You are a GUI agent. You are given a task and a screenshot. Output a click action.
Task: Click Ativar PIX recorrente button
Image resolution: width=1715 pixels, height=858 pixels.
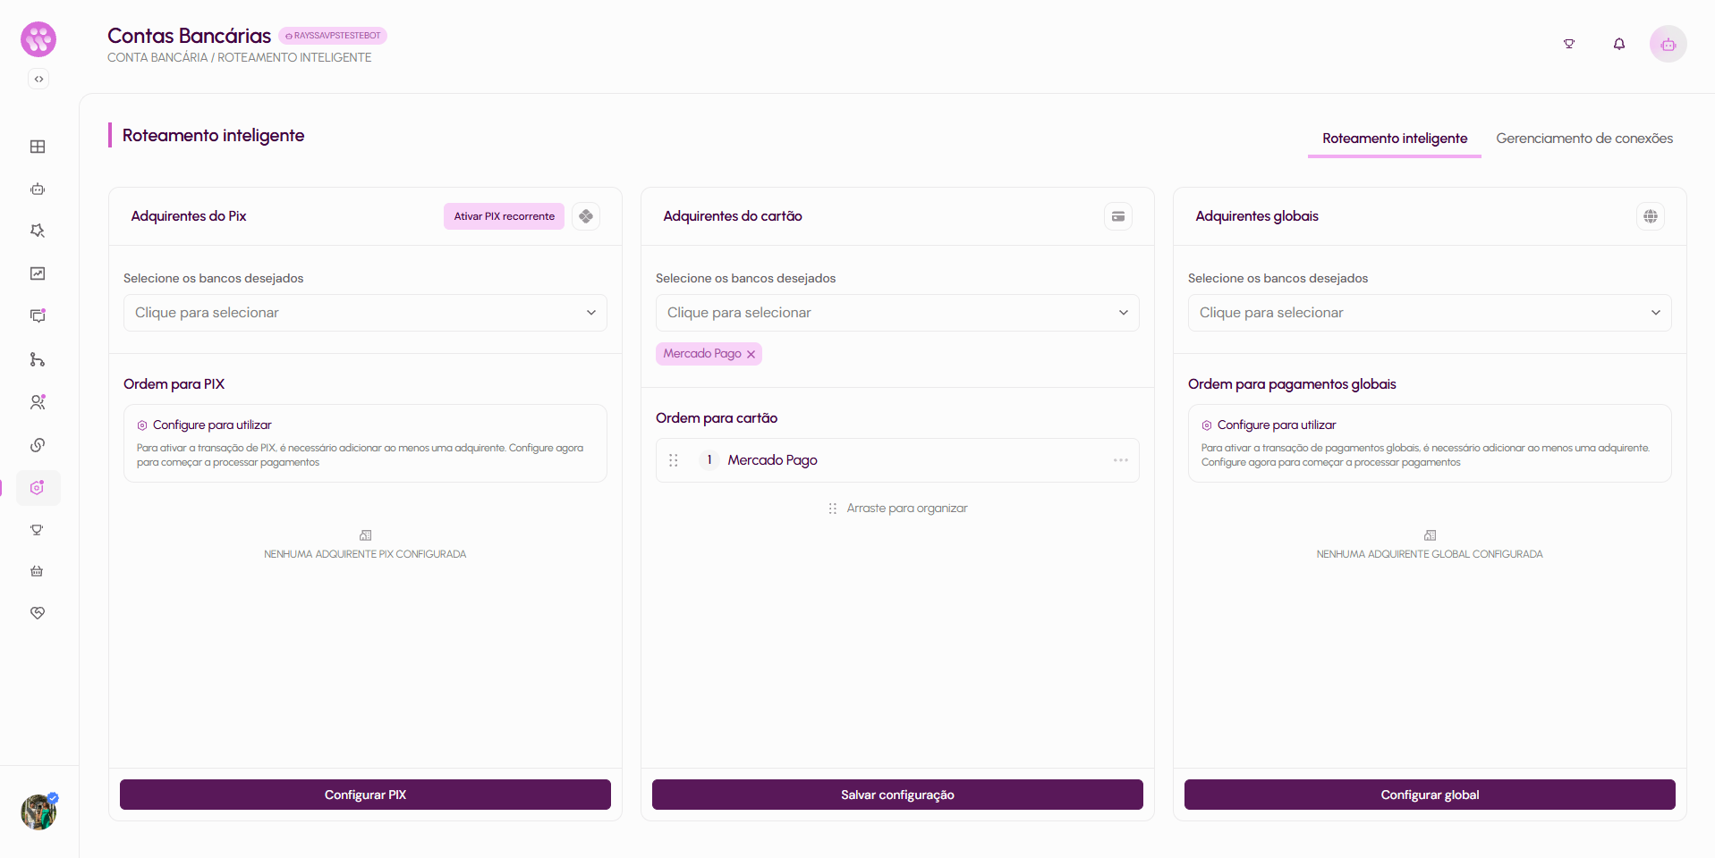click(x=504, y=216)
